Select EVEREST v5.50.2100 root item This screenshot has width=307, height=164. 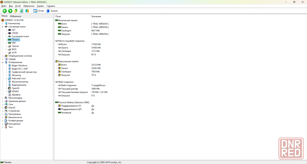point(14,20)
